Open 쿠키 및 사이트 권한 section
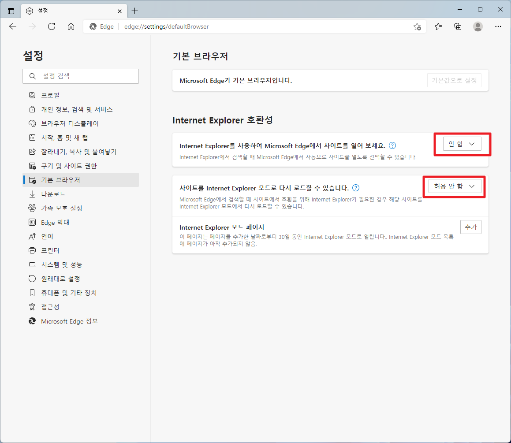 (x=81, y=166)
